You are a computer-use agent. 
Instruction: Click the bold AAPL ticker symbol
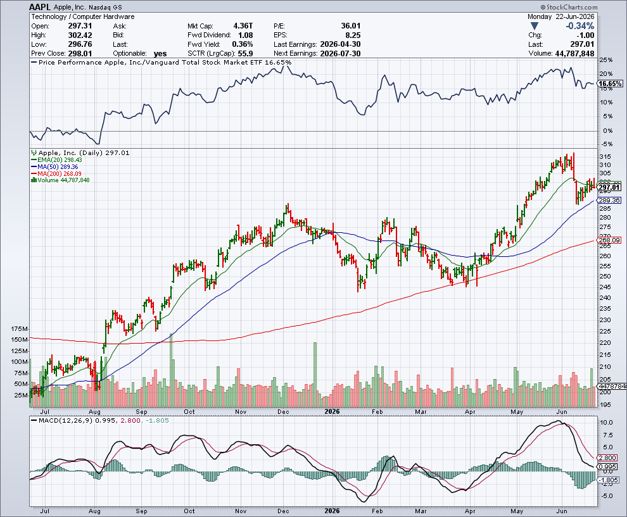(x=40, y=7)
